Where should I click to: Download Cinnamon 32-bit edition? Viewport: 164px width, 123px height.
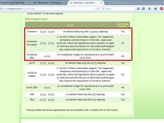[x=43, y=32]
